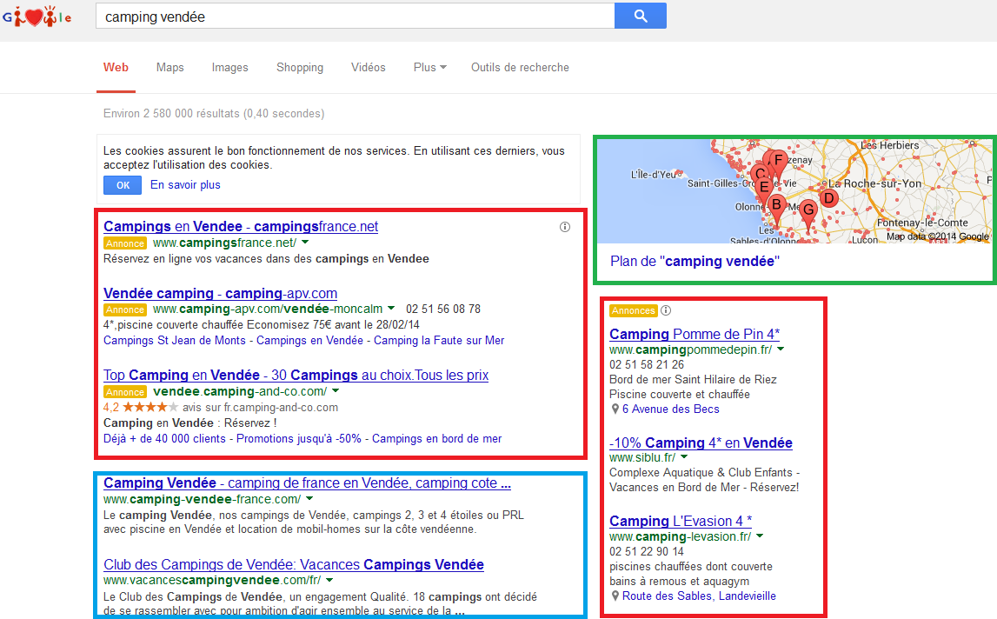Switch to the Images tab
Viewport: 997px width, 619px height.
229,67
